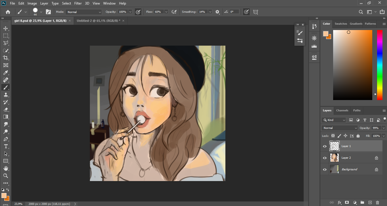Select the Move tool
Image resolution: width=387 pixels, height=206 pixels.
5,28
